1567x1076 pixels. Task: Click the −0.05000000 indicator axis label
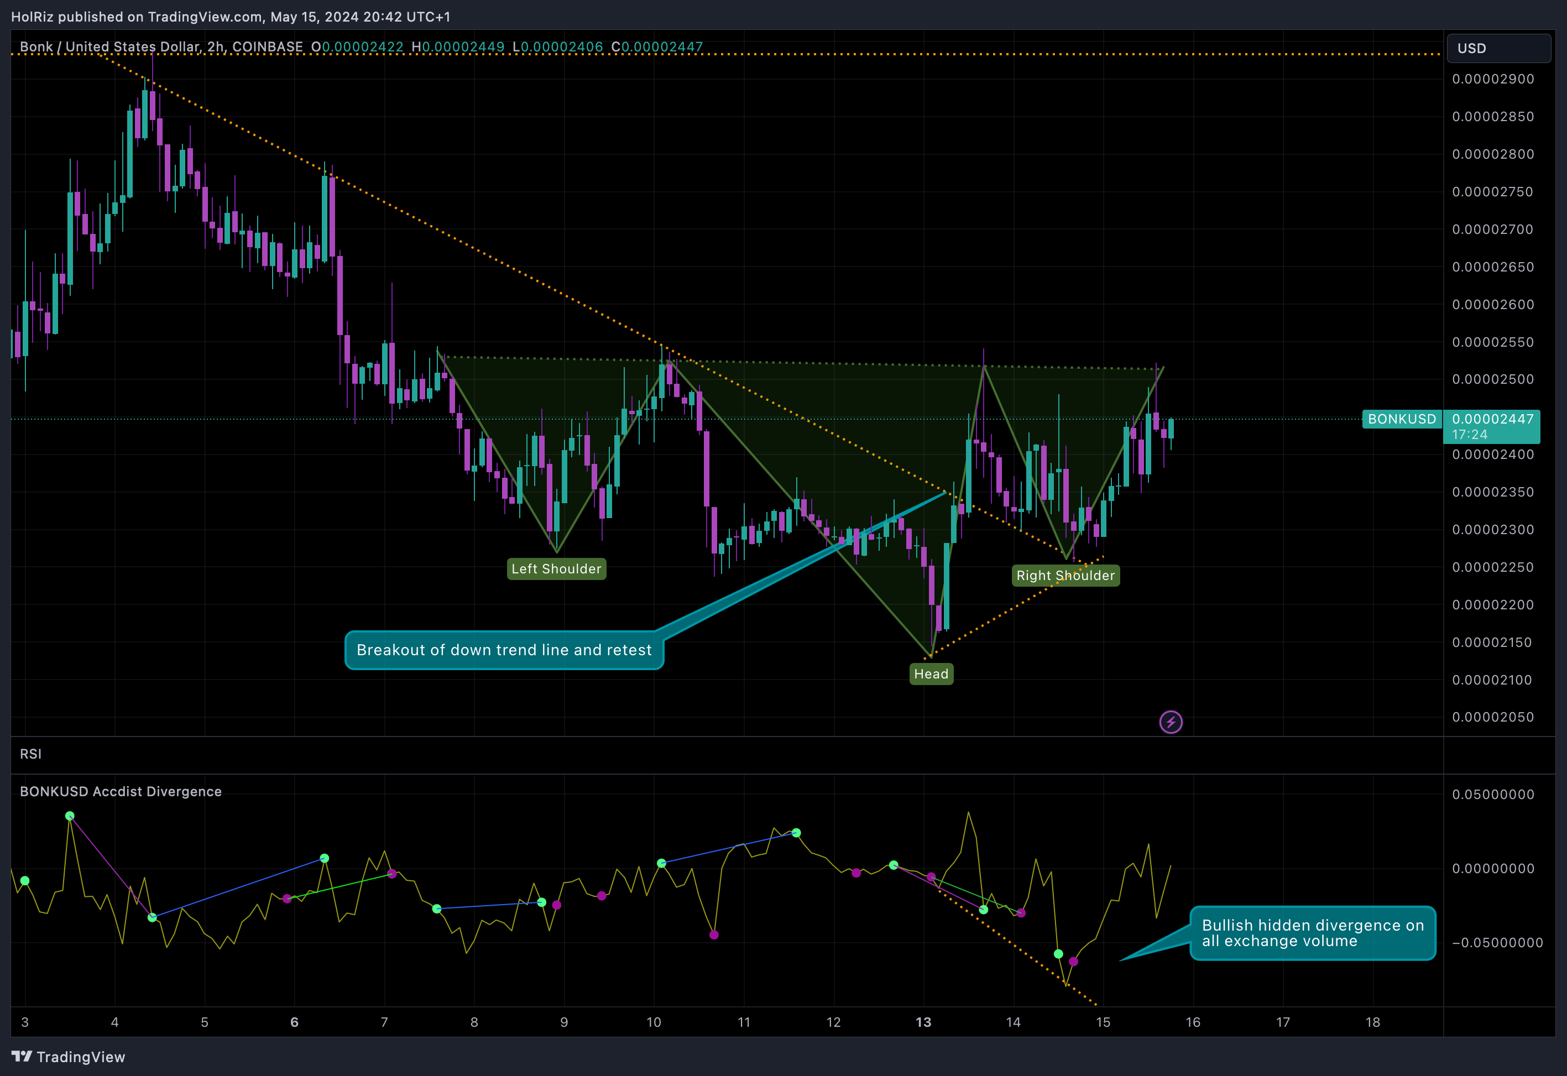[x=1497, y=943]
